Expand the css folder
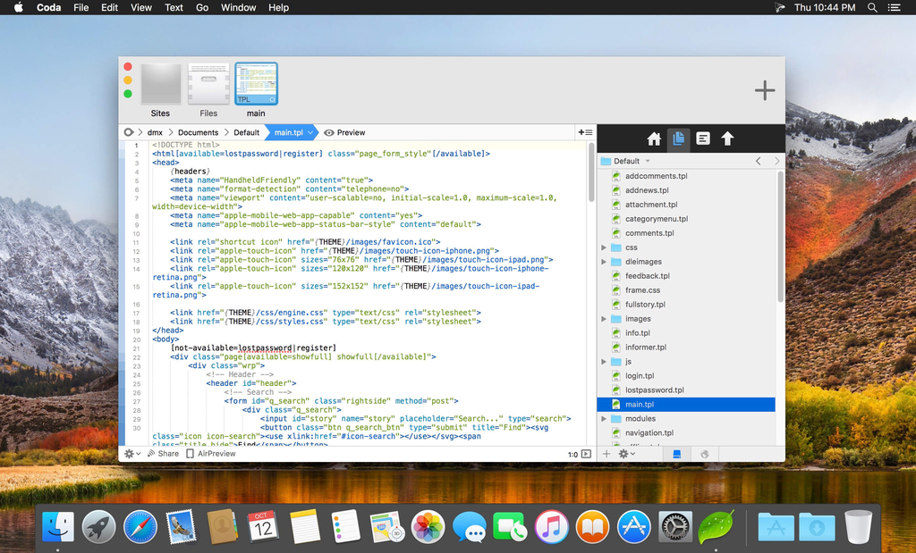This screenshot has height=553, width=916. (604, 247)
